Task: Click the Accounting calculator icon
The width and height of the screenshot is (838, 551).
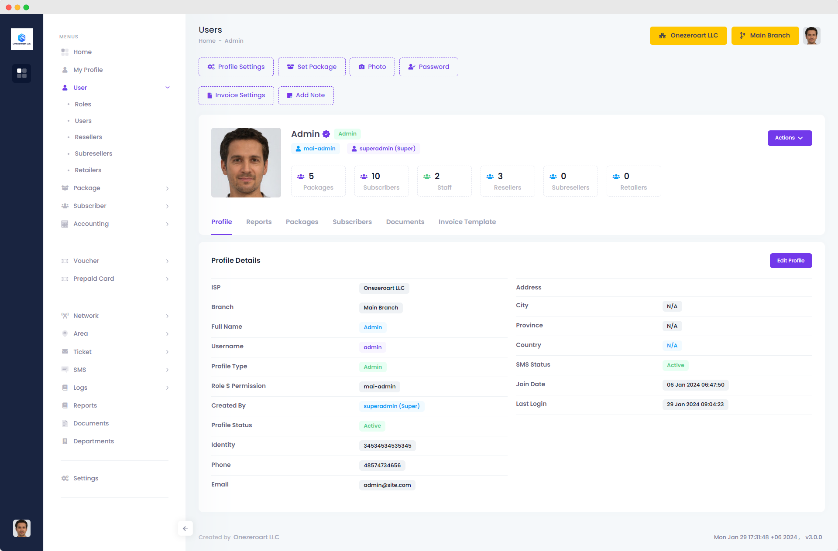Action: point(65,224)
